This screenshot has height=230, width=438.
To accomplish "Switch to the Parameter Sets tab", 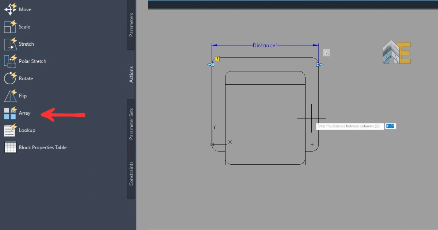I will [131, 124].
